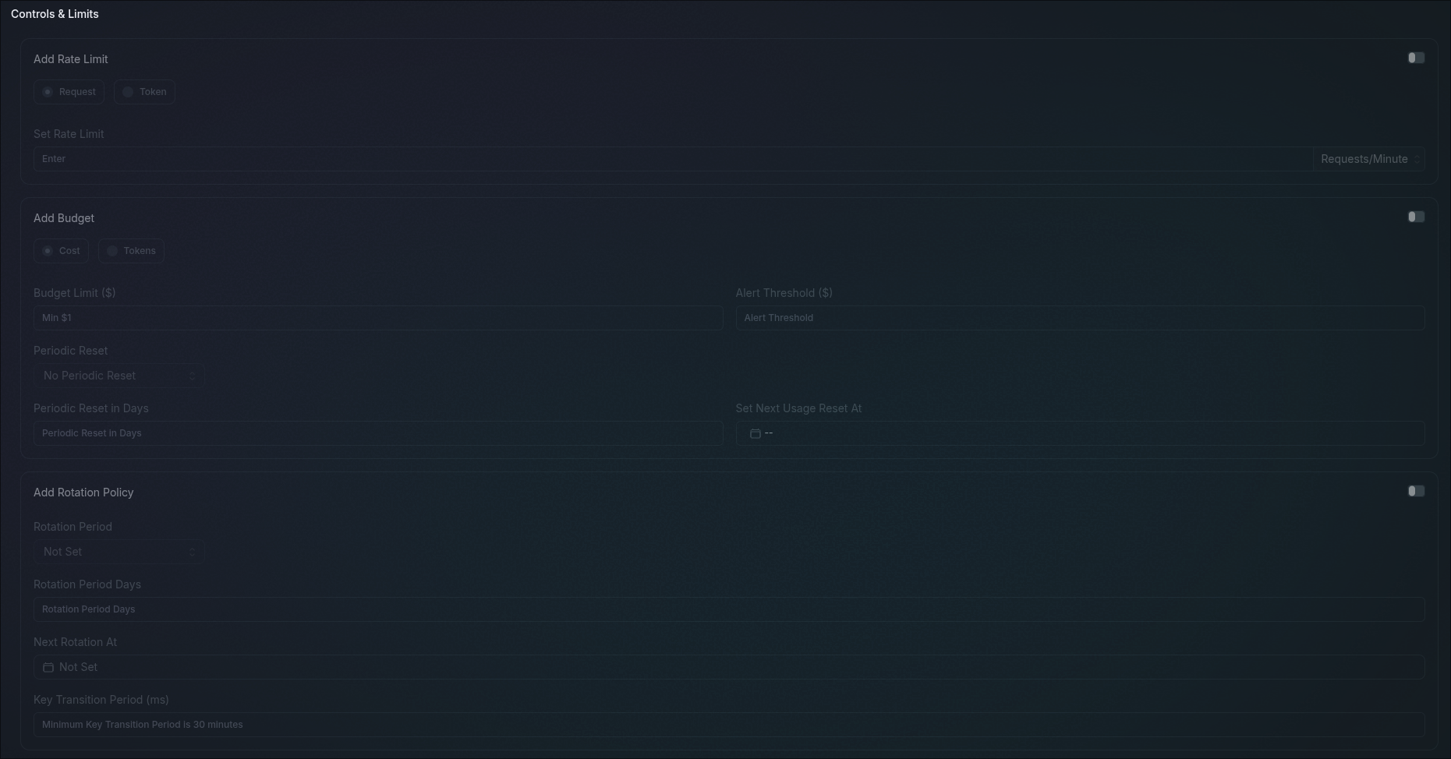Click the Controls & Limits heading

click(x=55, y=14)
